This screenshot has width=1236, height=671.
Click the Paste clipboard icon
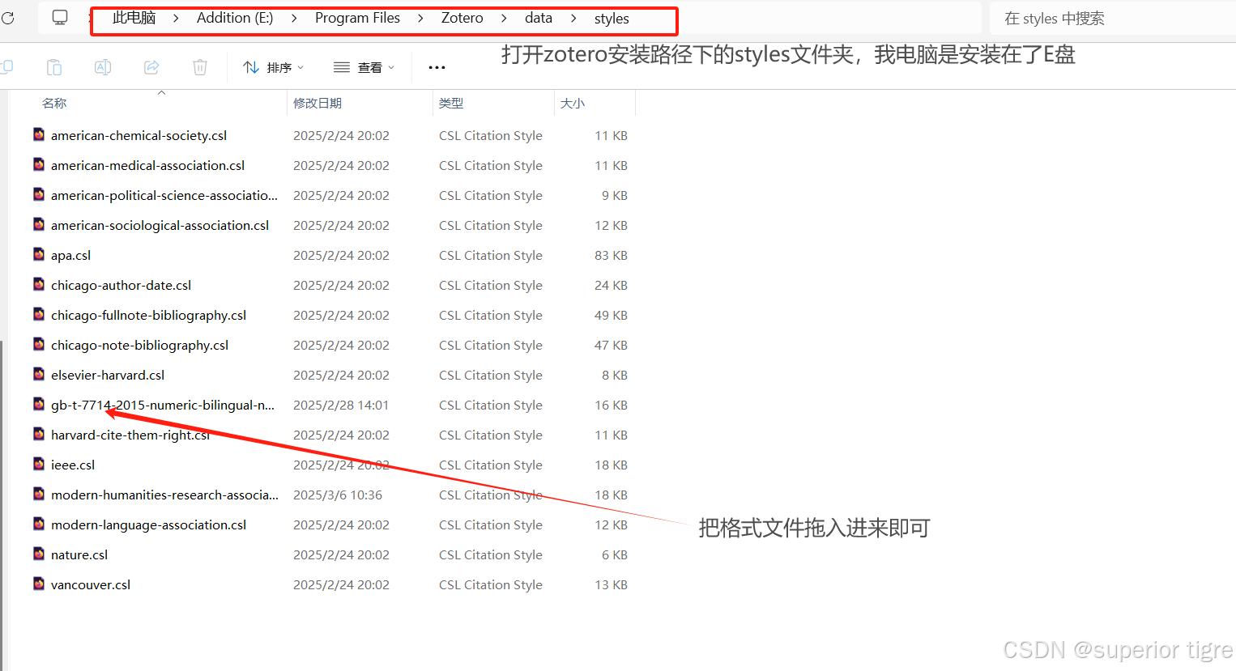click(54, 67)
